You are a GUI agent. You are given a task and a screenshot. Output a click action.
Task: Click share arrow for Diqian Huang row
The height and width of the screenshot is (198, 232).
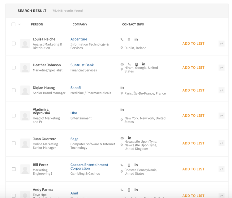(x=221, y=90)
